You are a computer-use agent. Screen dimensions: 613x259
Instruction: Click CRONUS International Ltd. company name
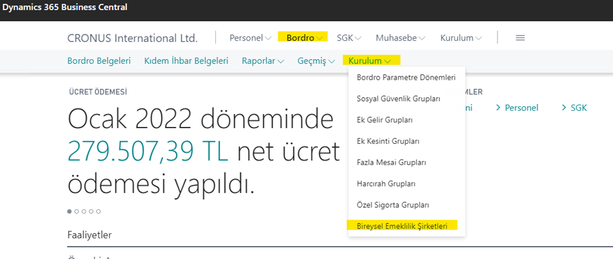[x=132, y=38]
